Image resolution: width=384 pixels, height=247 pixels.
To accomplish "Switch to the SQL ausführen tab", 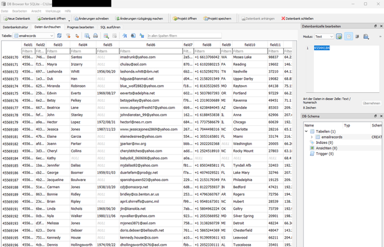I will [x=110, y=27].
